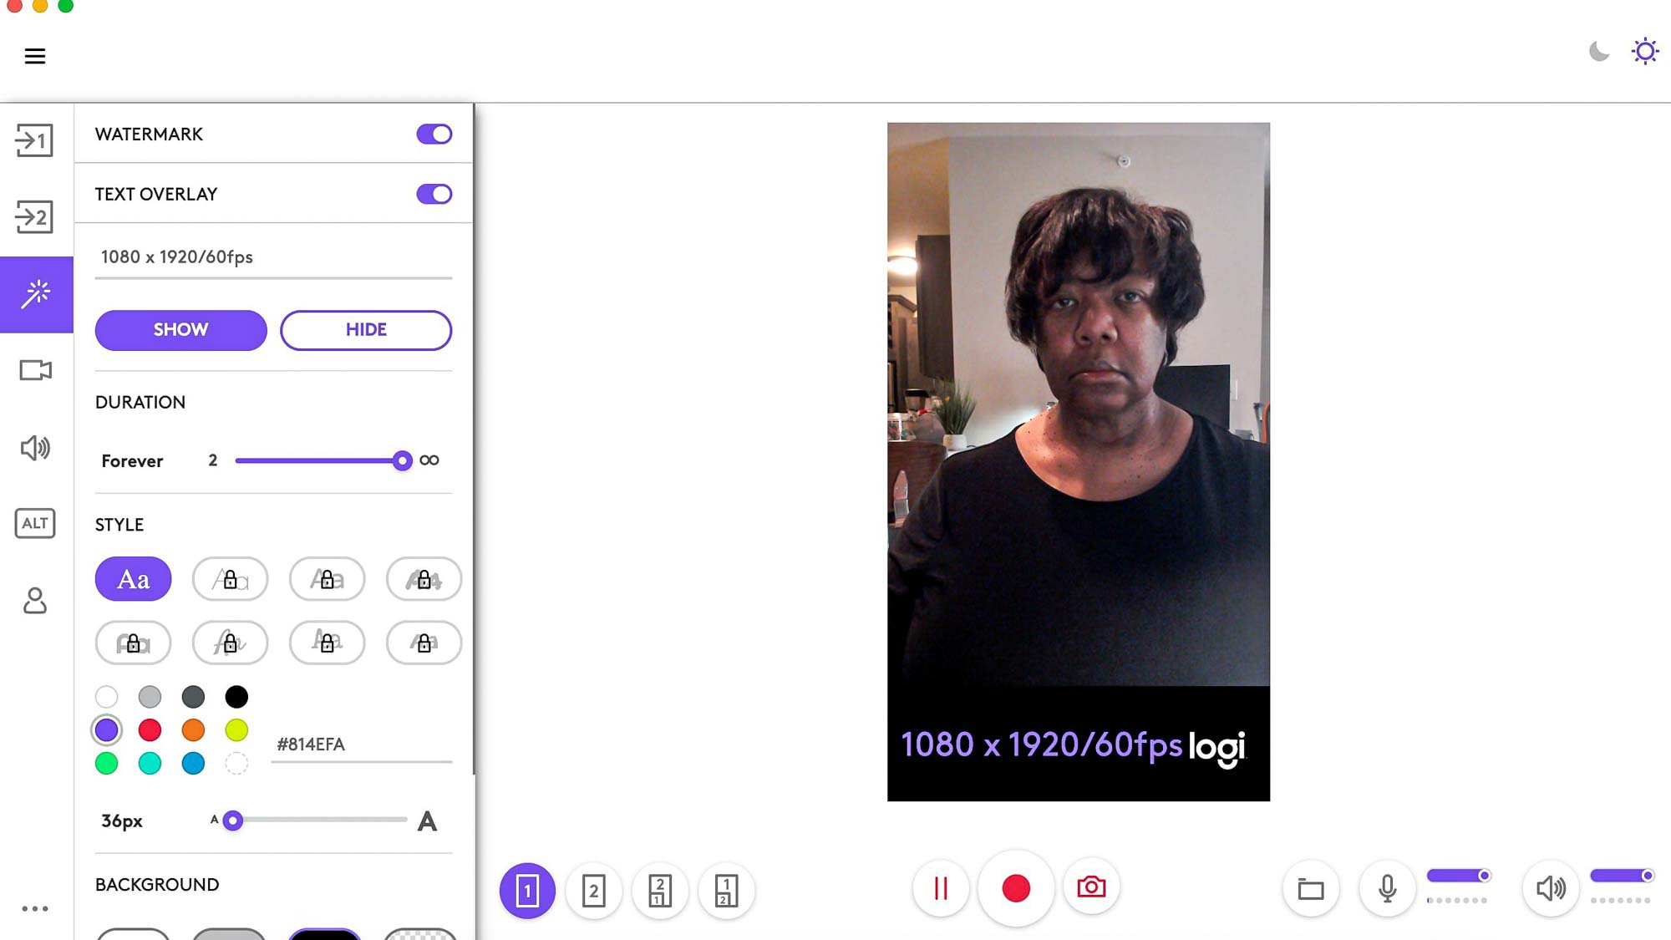Toggle the Watermark switch on

click(x=434, y=135)
